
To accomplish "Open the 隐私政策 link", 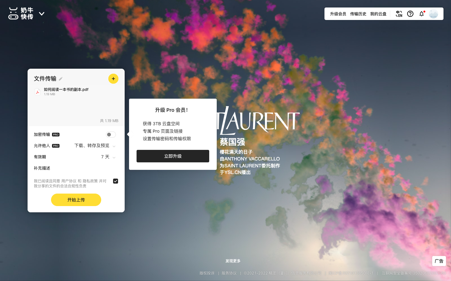I will [x=90, y=181].
